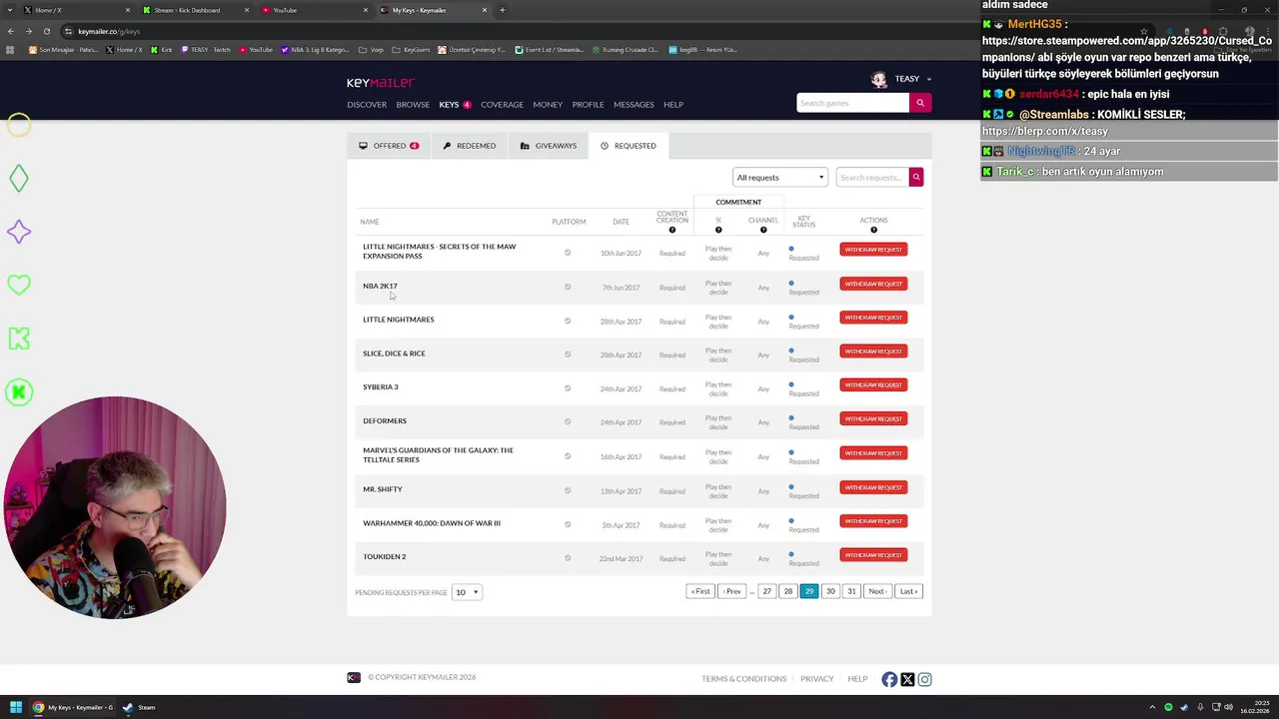This screenshot has width=1279, height=719.
Task: Go to page 30
Action: (x=830, y=591)
